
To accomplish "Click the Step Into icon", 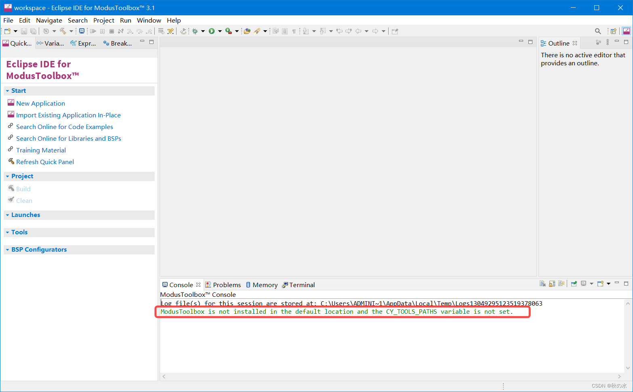I will point(130,31).
